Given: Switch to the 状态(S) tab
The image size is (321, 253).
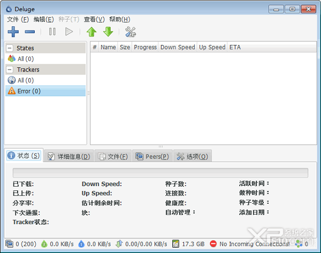Looking at the screenshot, I should 24,156.
